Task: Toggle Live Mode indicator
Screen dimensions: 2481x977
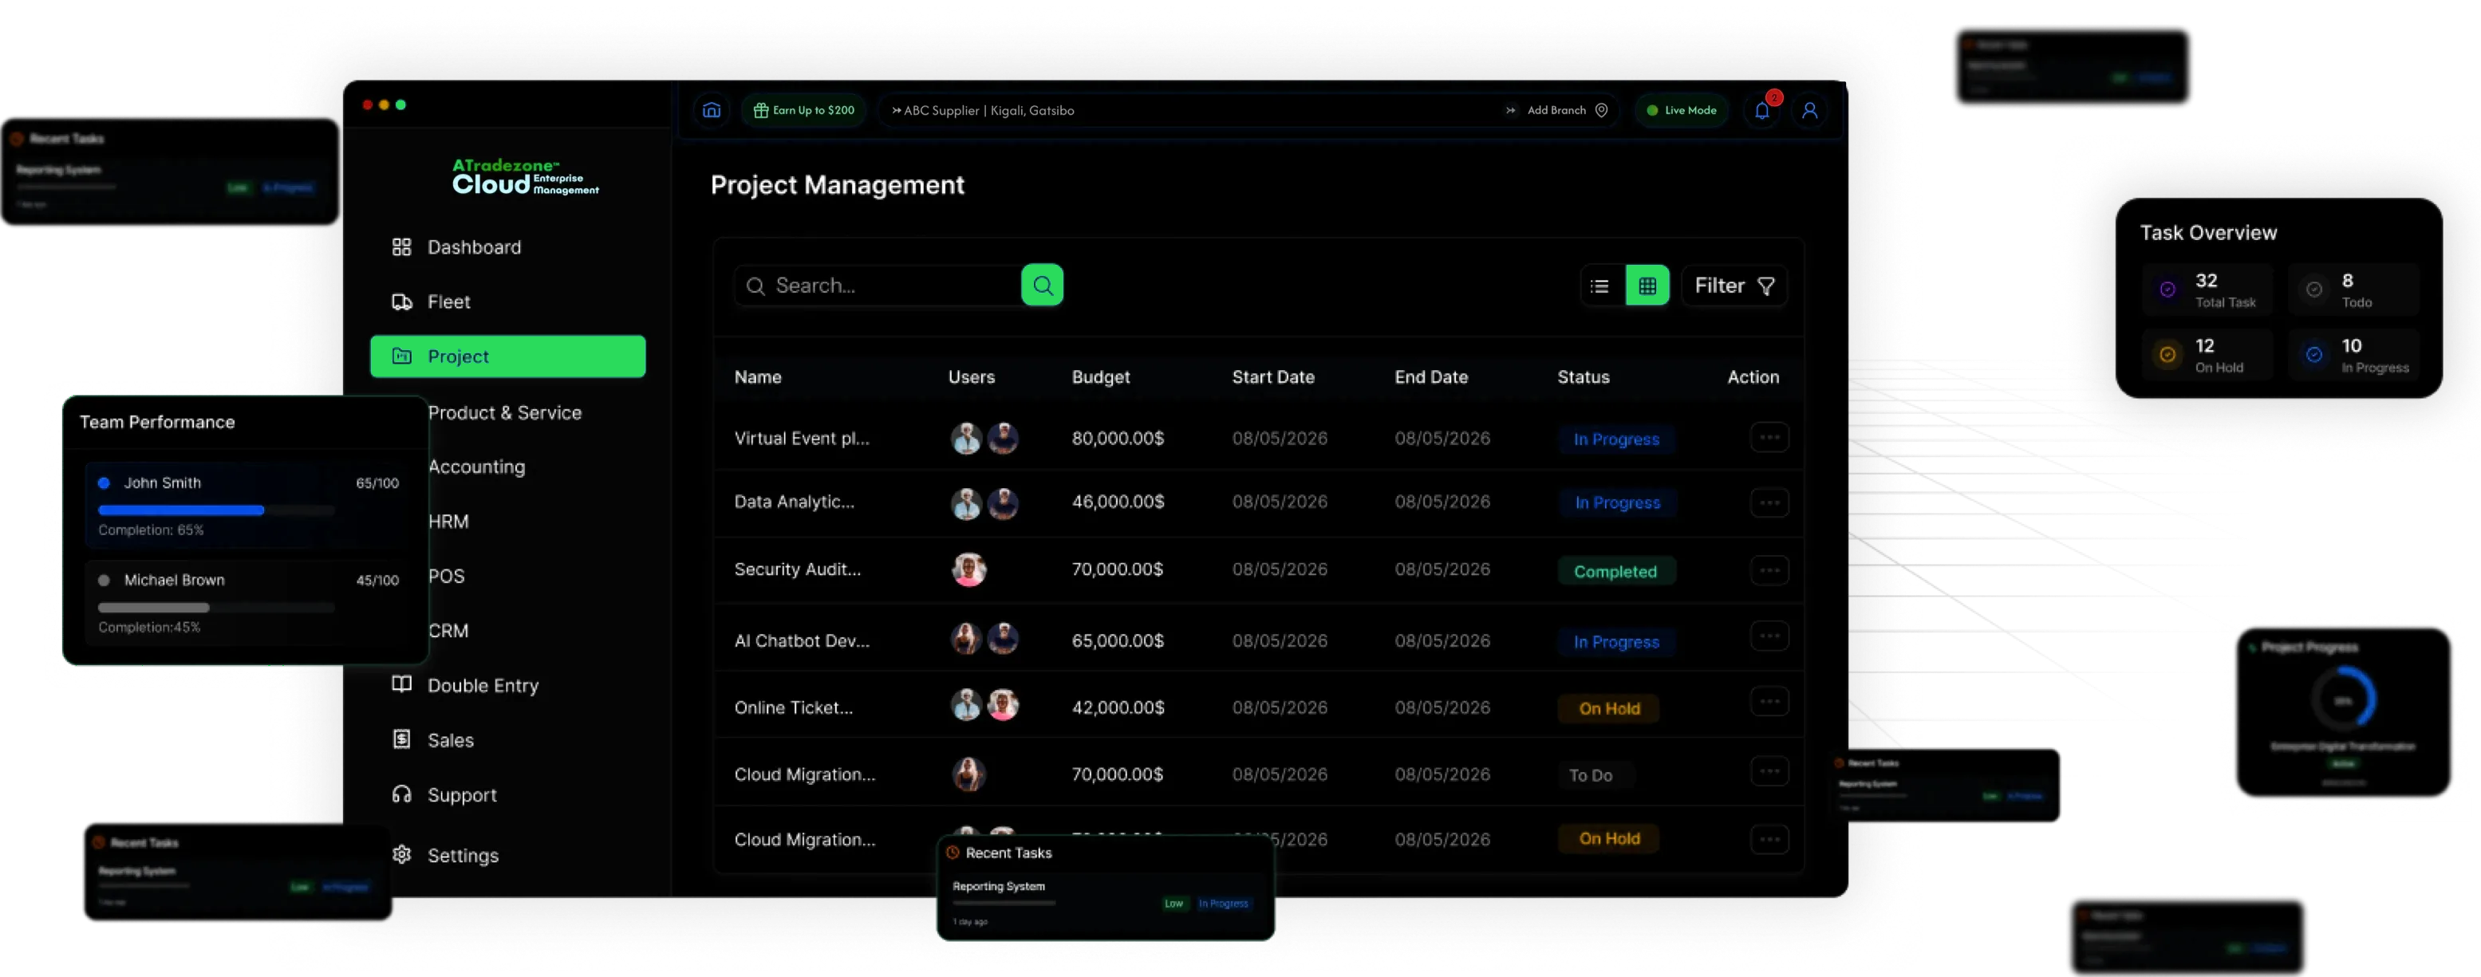Action: 1682,110
